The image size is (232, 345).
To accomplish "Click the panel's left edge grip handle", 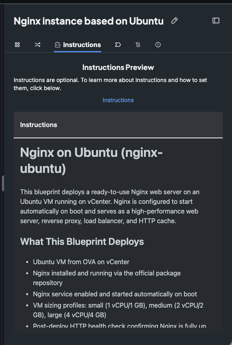I will 3,183.
